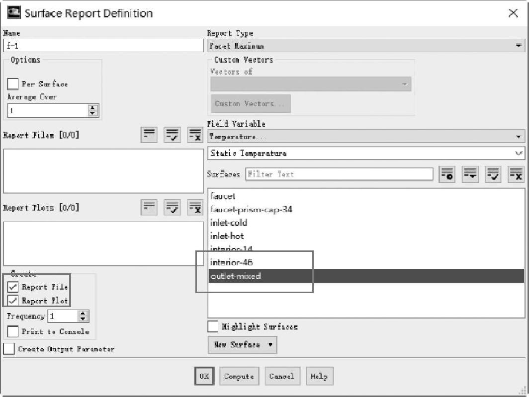This screenshot has width=529, height=397.
Task: Click first icon right of Surfaces filter box
Action: click(447, 174)
